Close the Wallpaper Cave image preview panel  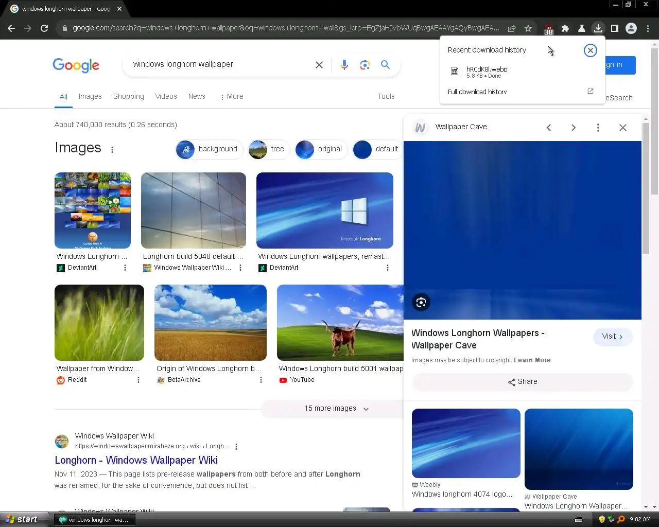(x=623, y=128)
